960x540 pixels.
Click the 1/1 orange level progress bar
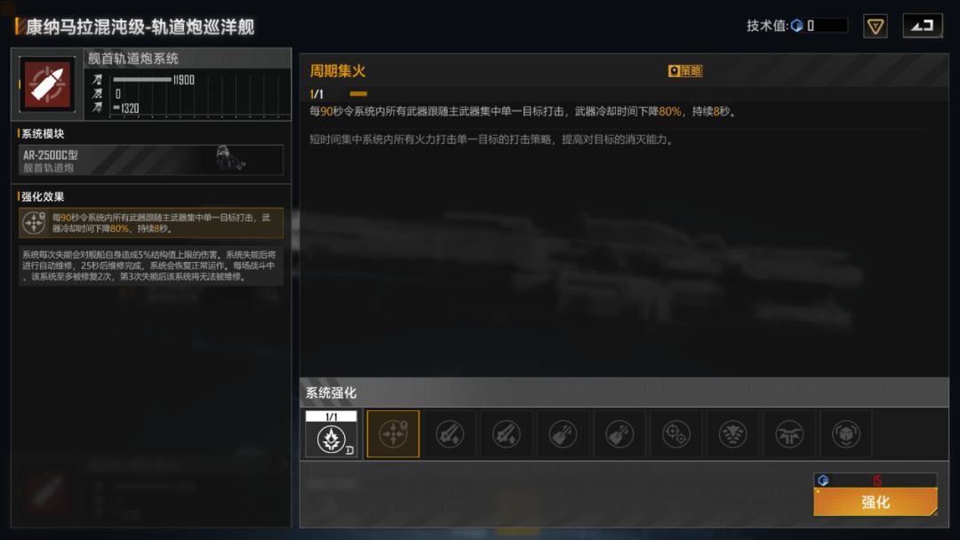coord(358,93)
